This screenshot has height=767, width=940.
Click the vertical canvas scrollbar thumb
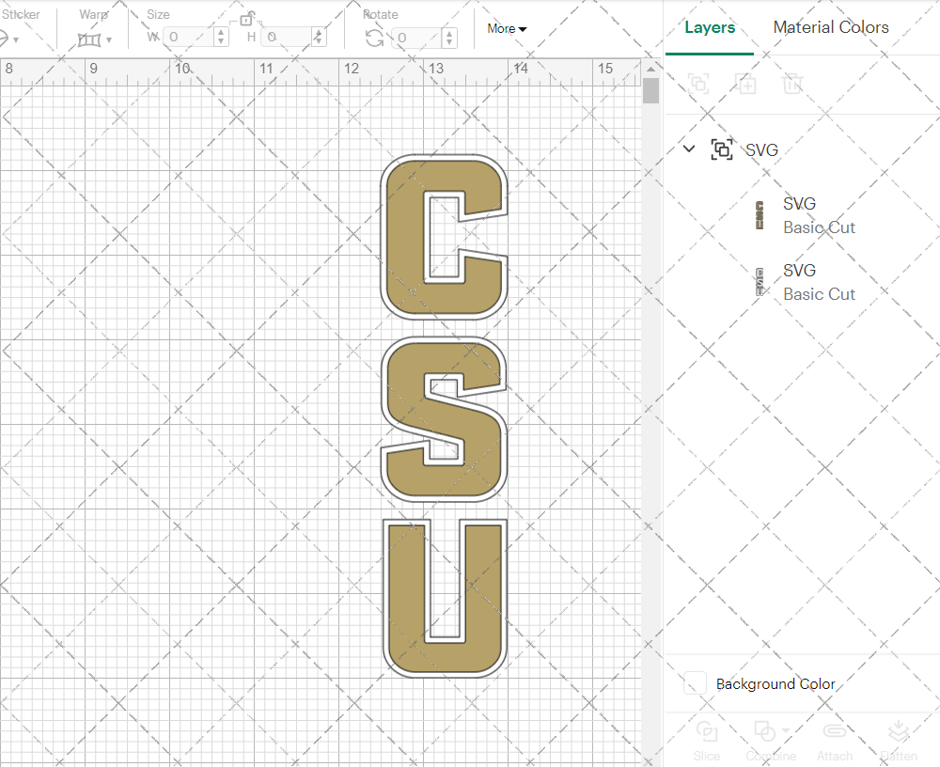(650, 91)
